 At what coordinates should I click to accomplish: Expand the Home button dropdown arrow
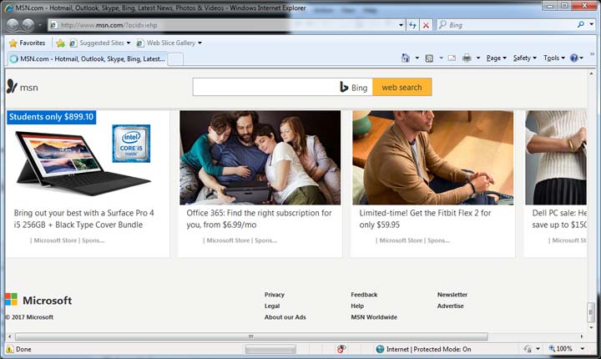(x=417, y=58)
